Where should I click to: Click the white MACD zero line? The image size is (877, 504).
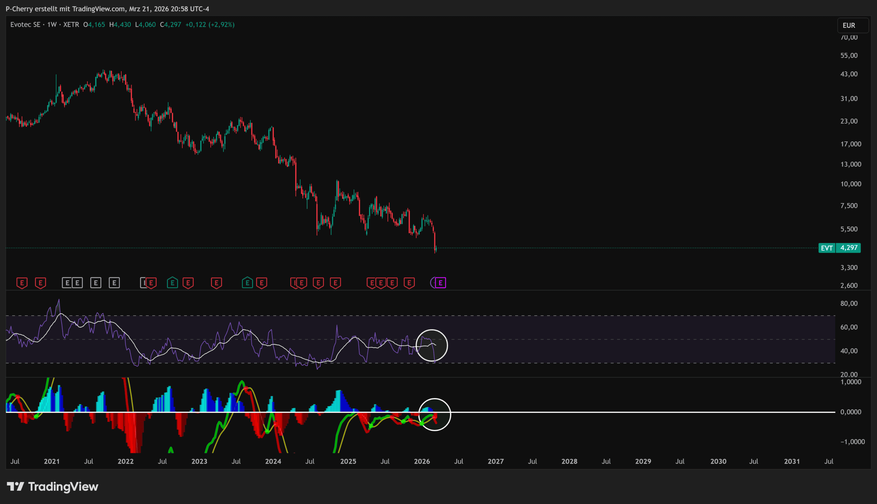point(623,412)
